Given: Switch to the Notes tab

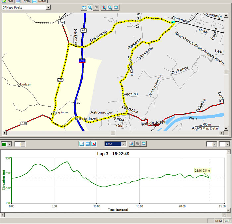Looking at the screenshot, I should coord(40,1).
